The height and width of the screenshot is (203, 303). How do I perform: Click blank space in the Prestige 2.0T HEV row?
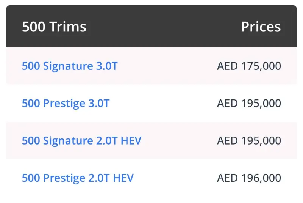tap(174, 178)
